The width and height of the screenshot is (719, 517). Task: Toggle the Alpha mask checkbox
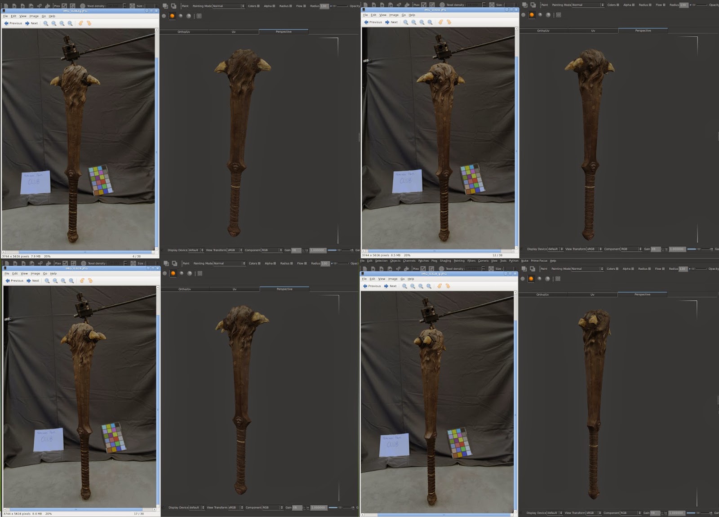coord(274,6)
